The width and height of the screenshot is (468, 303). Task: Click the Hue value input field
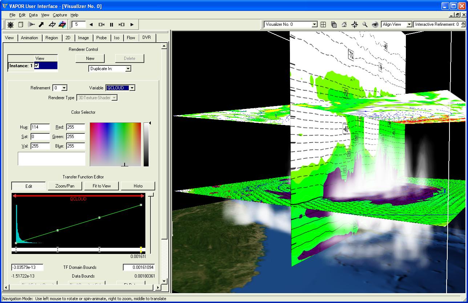coord(40,127)
